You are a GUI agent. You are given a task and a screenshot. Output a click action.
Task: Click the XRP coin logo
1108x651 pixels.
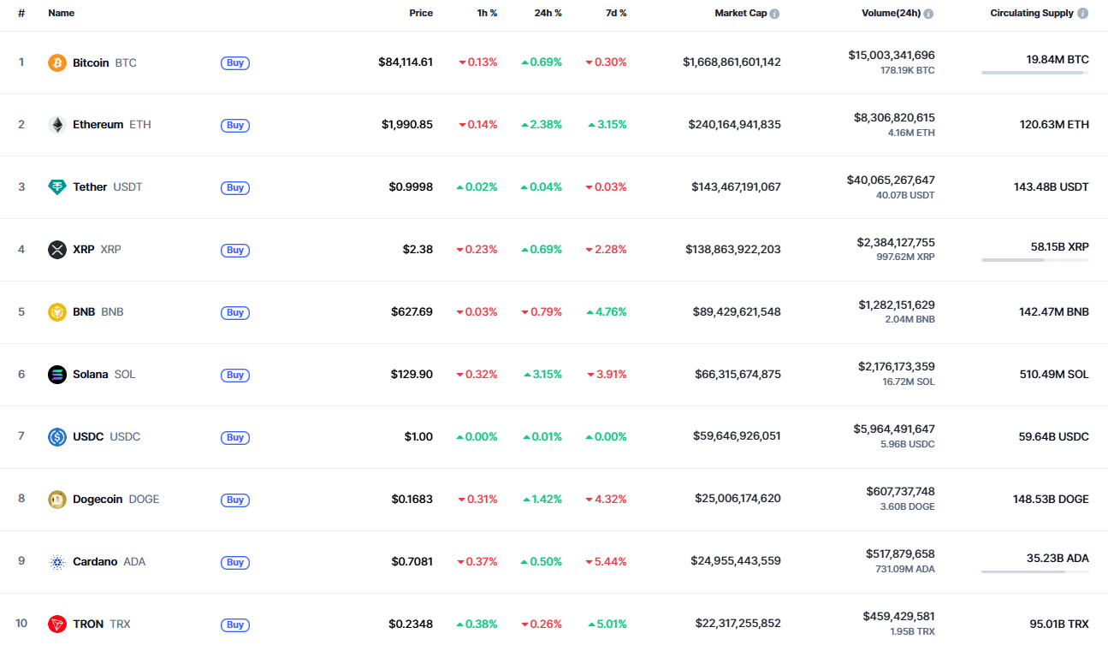(56, 249)
